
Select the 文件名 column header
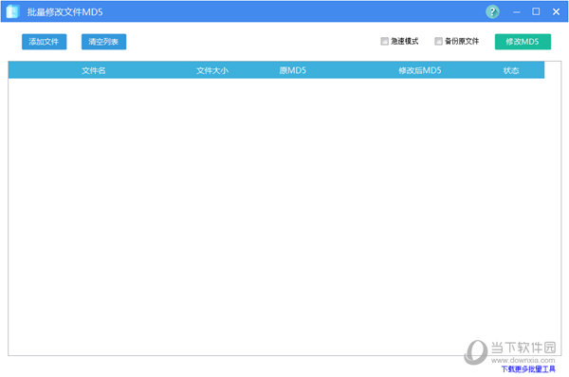(x=94, y=70)
